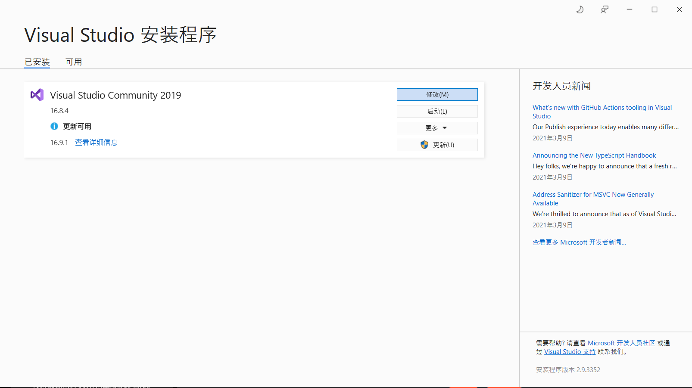Switch to the 可用 tab
This screenshot has height=388, width=692.
point(74,62)
